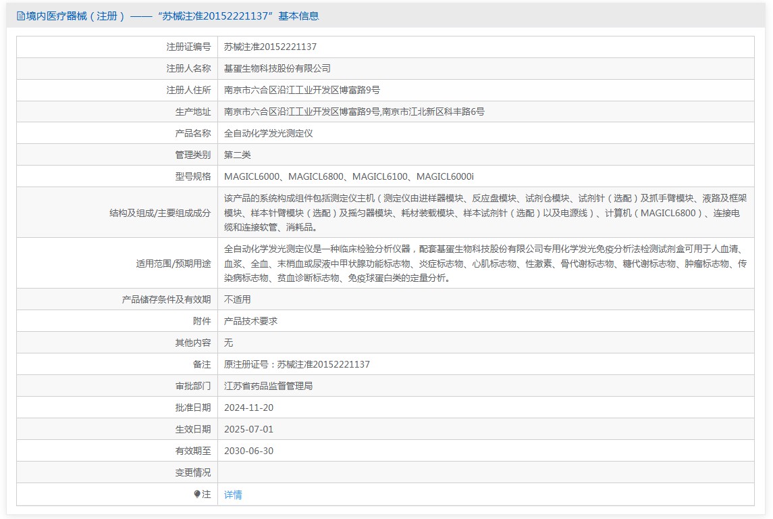Click the 管理类别 label
Screen dimensions: 773x519
pyautogui.click(x=193, y=155)
